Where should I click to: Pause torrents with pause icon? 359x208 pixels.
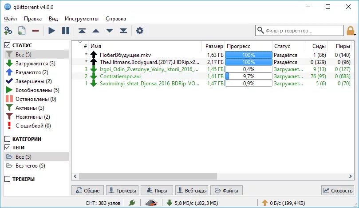(x=66, y=31)
